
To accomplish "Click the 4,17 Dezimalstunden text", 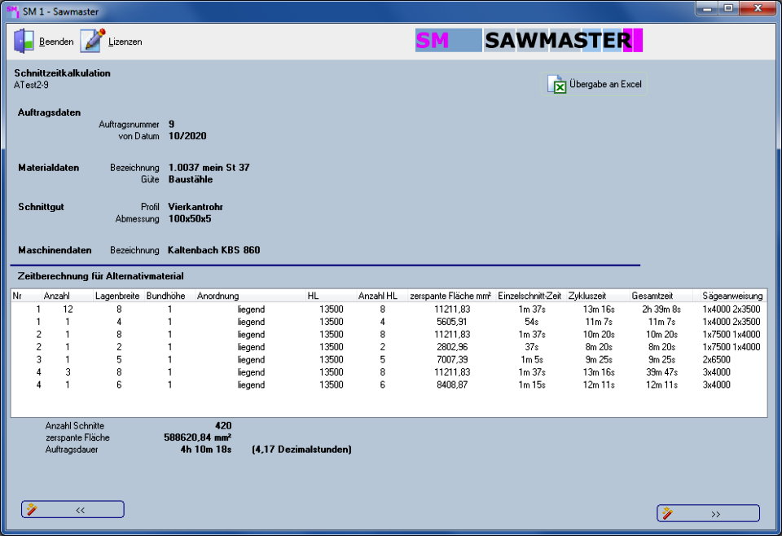I will [x=301, y=449].
